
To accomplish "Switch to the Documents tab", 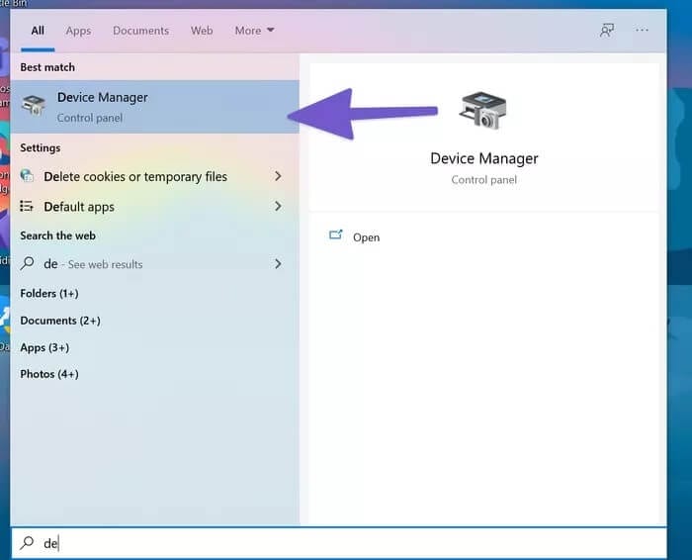I will (140, 31).
